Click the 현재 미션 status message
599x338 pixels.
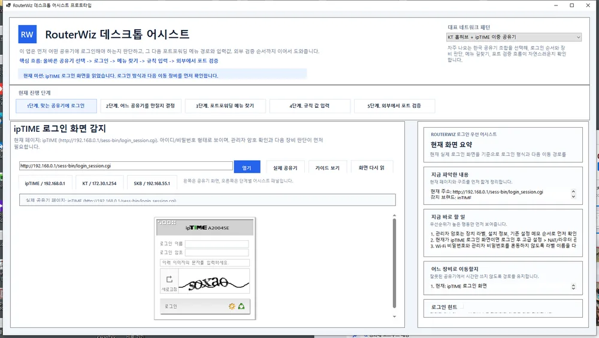pyautogui.click(x=121, y=76)
